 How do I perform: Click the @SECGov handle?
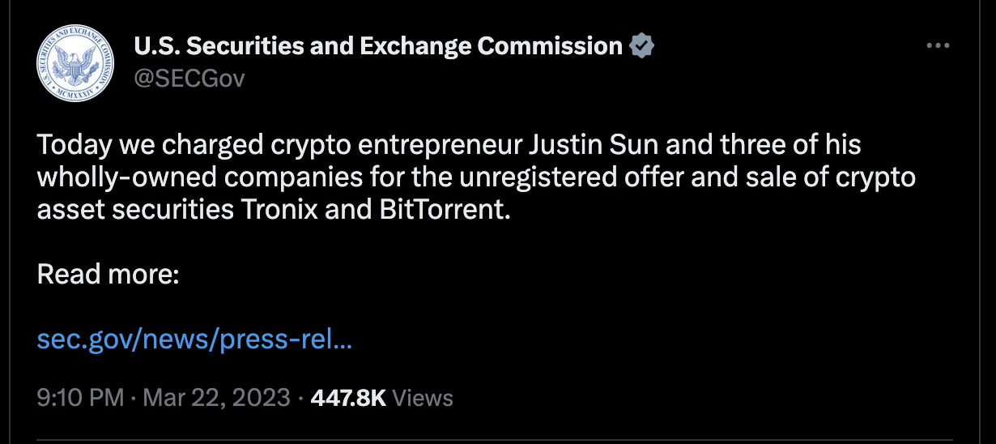click(x=189, y=78)
